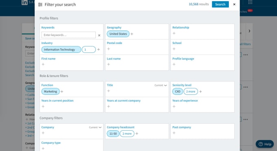Add a Last name filter
This screenshot has height=151, width=277.
109,64
